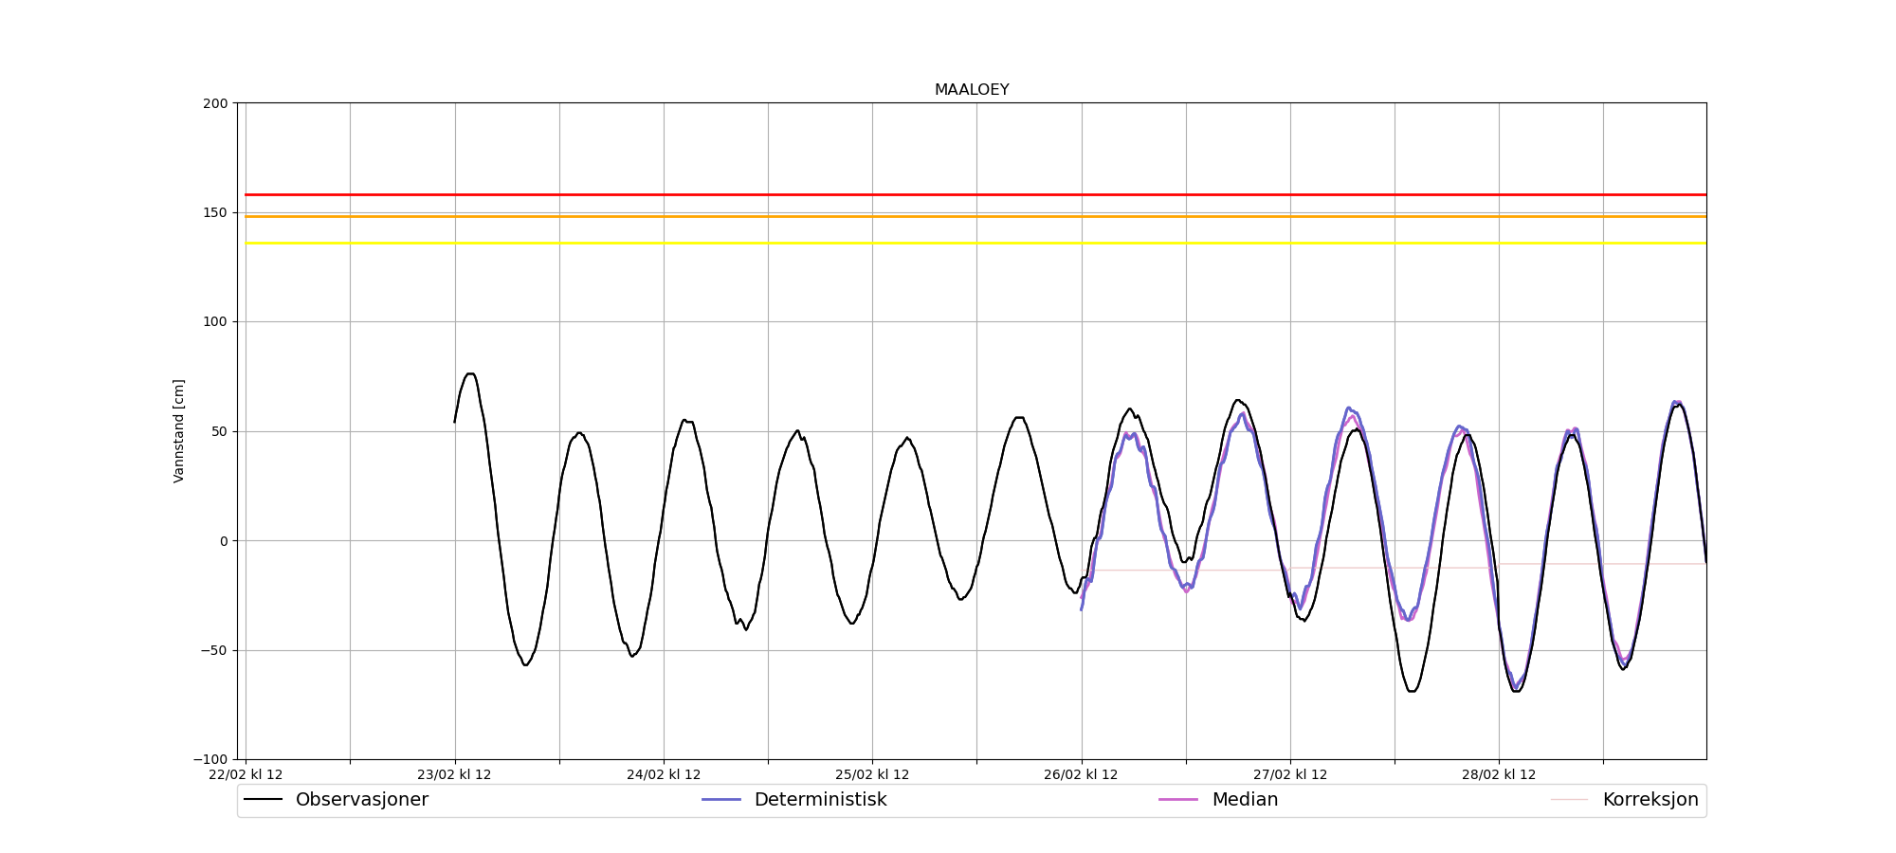Click the MAALOEY chart title
Viewport: 1896px width, 853px height.
(972, 90)
